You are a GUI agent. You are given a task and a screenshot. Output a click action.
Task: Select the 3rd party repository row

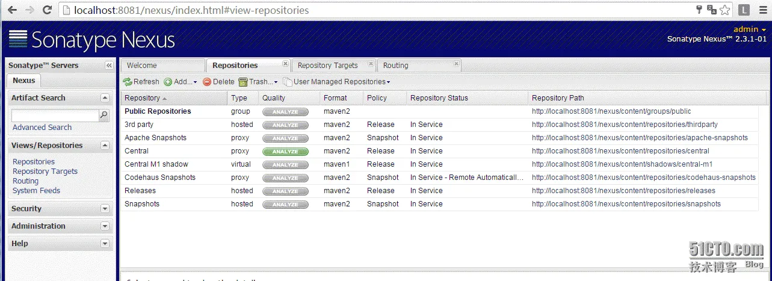coord(439,125)
